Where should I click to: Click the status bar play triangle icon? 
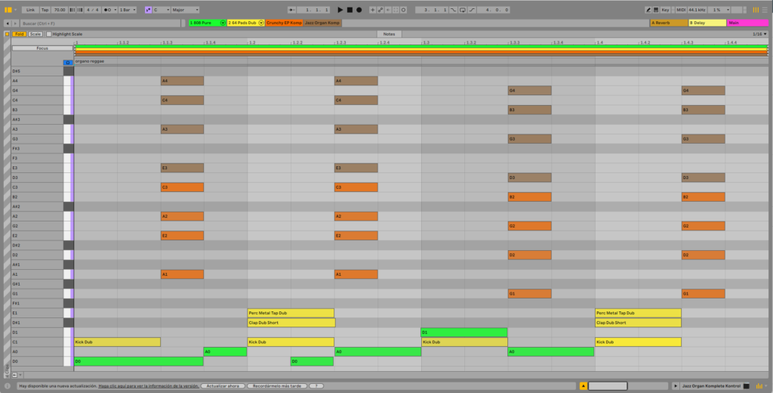(x=676, y=386)
